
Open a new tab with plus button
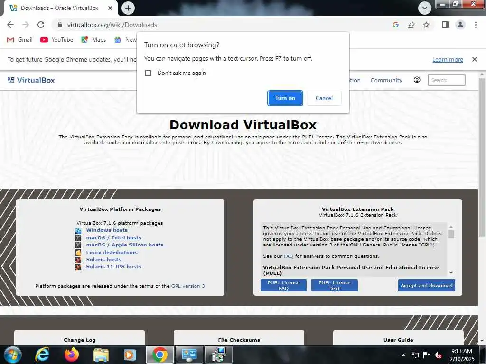coord(128,8)
